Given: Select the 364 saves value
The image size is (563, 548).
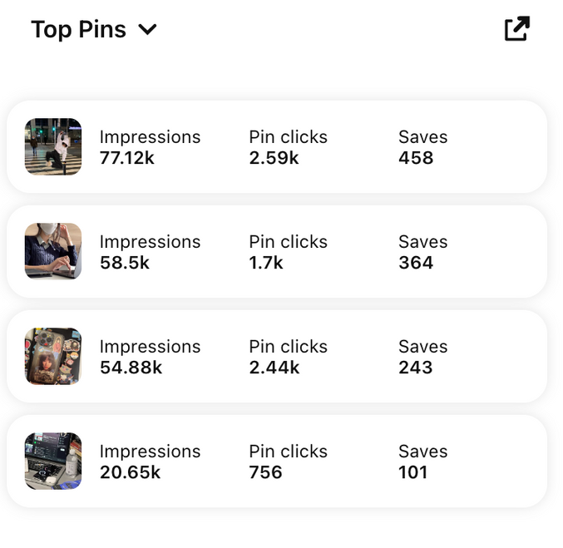Looking at the screenshot, I should click(x=416, y=263).
